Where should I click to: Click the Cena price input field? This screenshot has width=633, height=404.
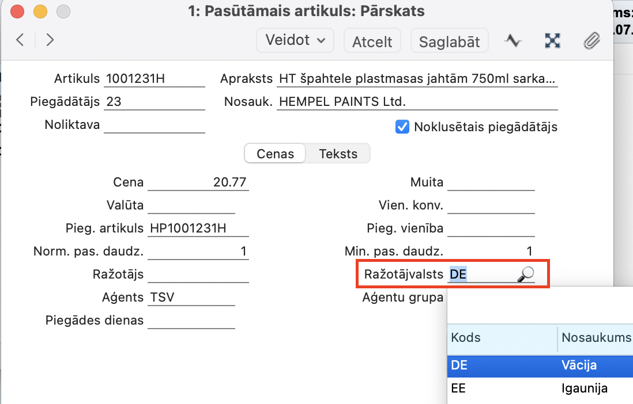pos(198,182)
